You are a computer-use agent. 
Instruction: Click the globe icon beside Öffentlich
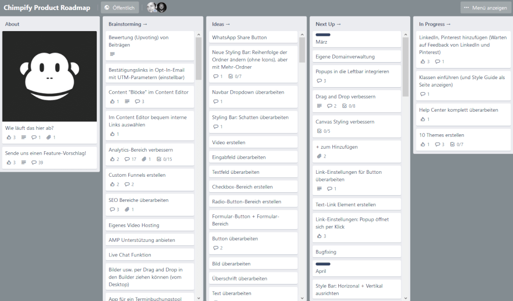pos(107,8)
